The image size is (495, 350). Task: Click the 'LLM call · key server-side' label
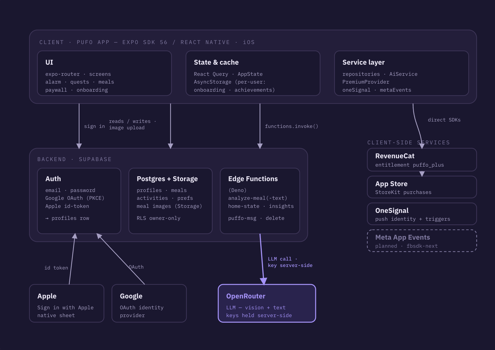coord(290,262)
